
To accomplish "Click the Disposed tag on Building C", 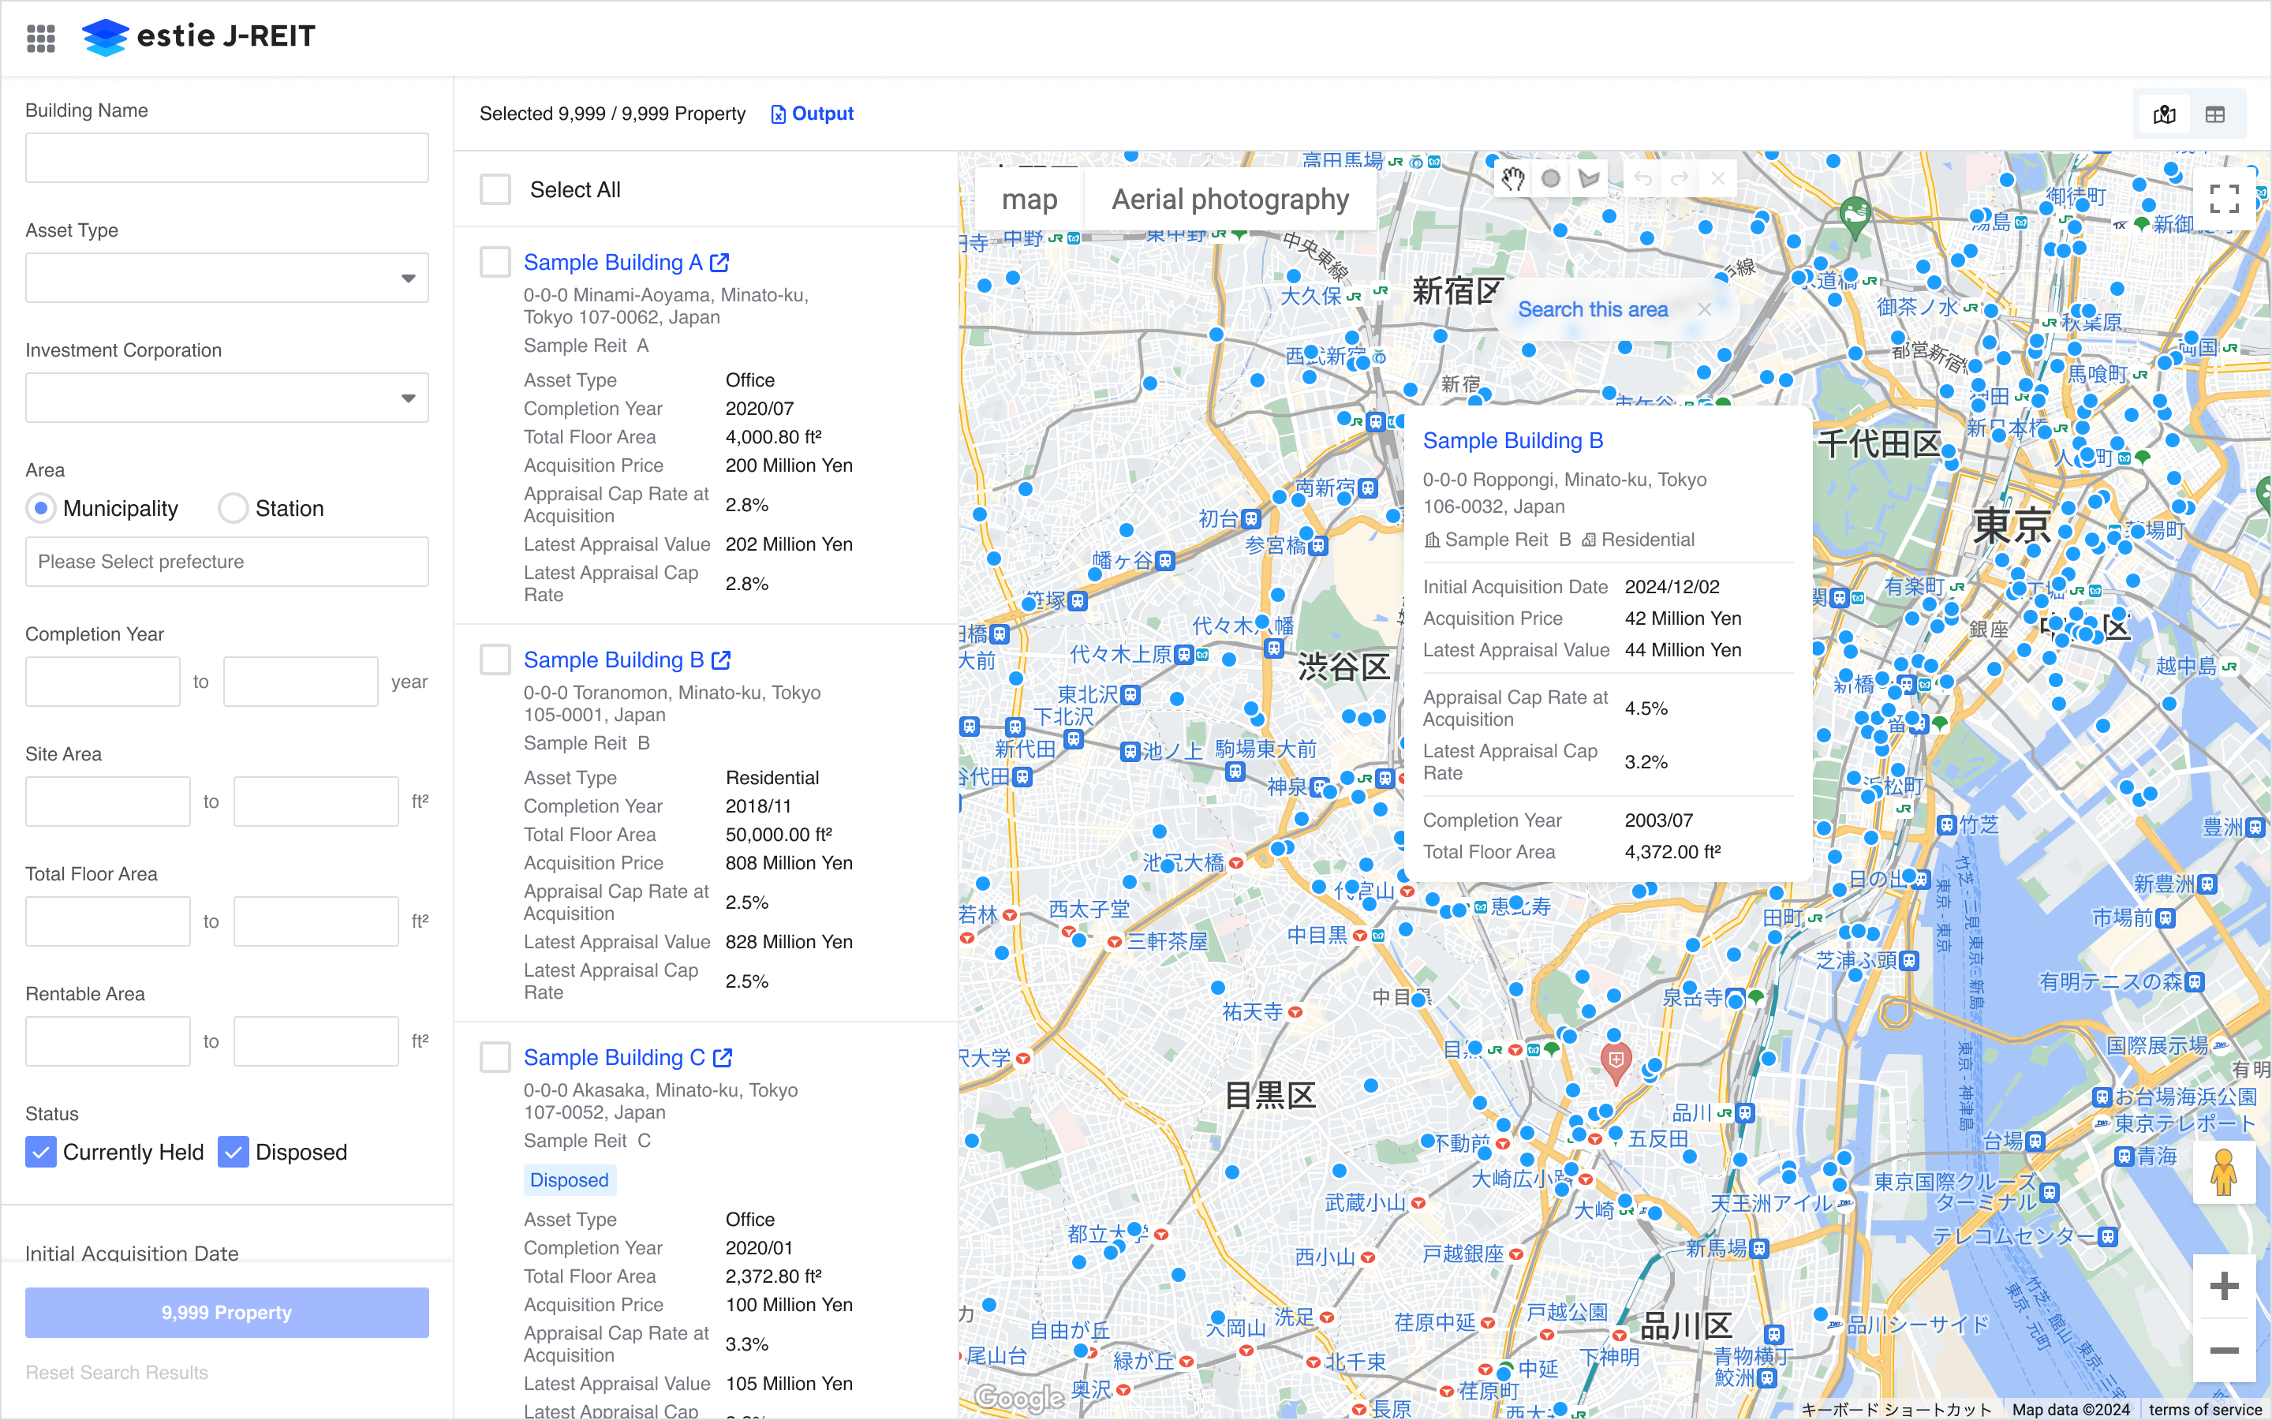I will coord(569,1179).
